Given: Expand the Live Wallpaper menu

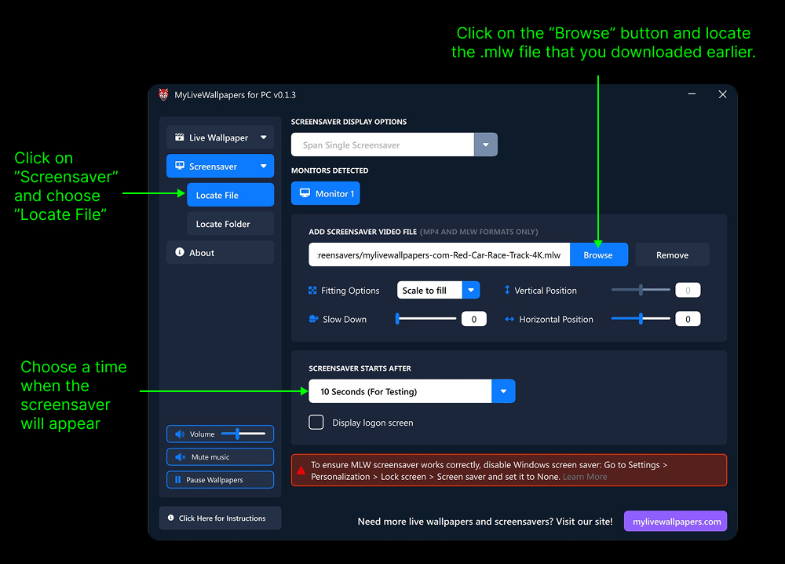Looking at the screenshot, I should click(x=220, y=137).
